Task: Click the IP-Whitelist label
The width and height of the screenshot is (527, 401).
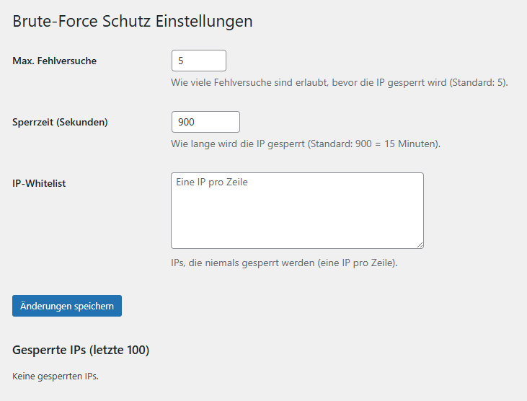Action: pos(39,183)
